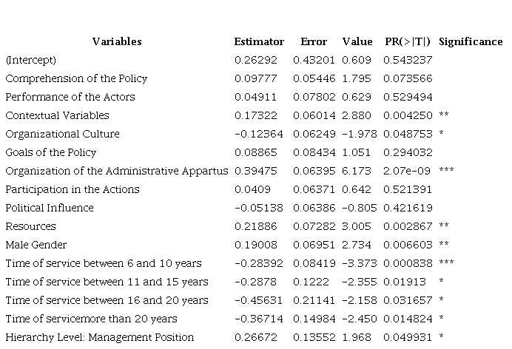Click the Resources row label

(x=30, y=226)
